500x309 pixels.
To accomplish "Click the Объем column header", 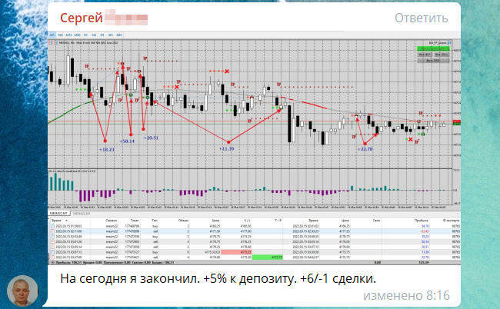I will 184,221.
